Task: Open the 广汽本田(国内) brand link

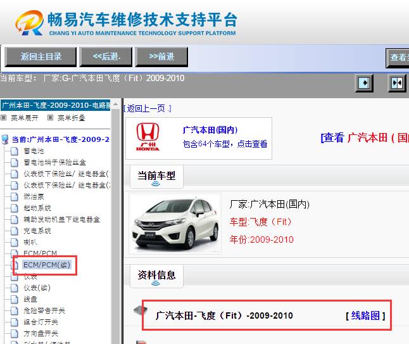Action: click(x=210, y=130)
